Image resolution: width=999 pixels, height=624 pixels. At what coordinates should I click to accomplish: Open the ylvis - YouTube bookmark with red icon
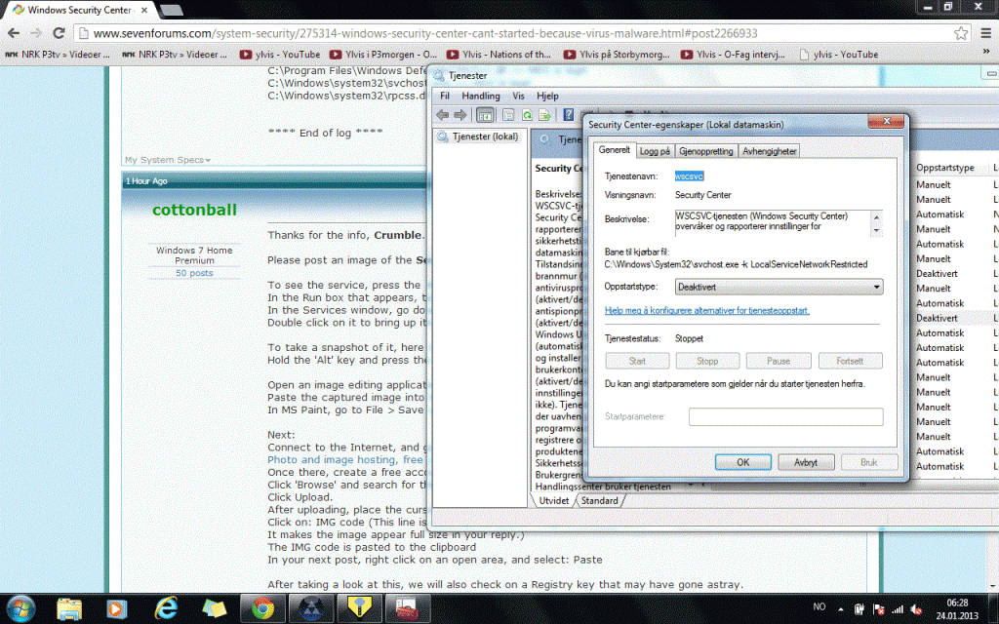tap(280, 55)
